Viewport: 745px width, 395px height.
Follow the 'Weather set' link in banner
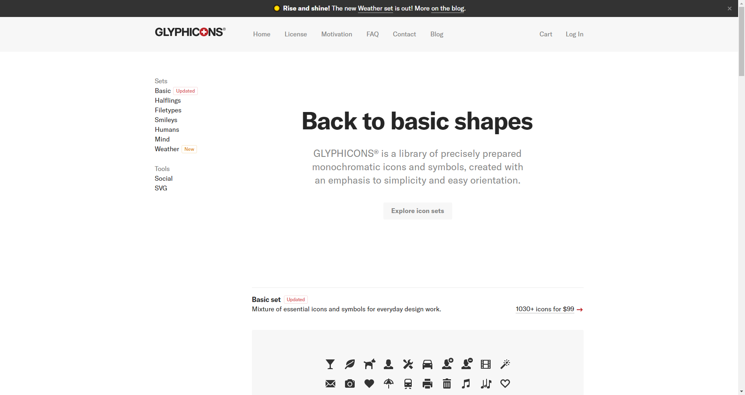[x=375, y=8]
